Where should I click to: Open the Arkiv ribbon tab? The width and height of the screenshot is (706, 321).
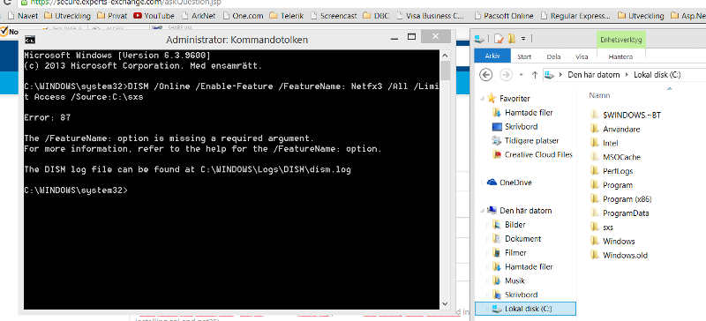[492, 56]
